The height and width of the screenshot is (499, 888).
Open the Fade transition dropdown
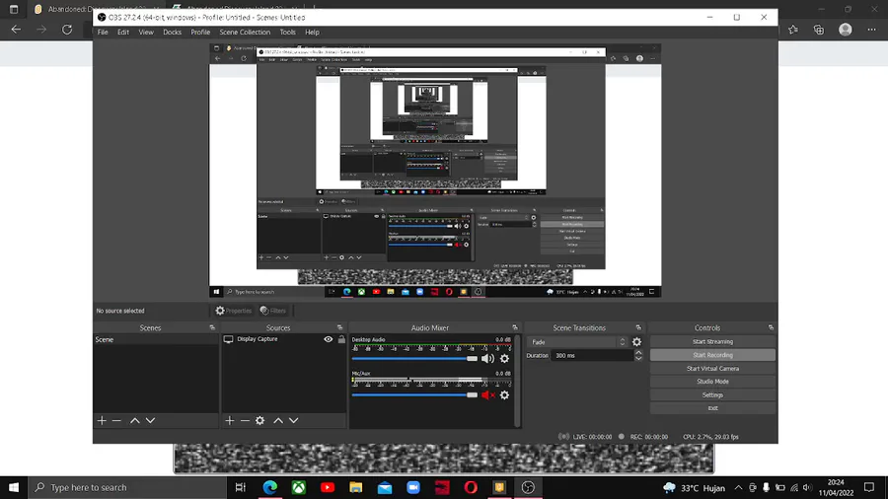[576, 342]
